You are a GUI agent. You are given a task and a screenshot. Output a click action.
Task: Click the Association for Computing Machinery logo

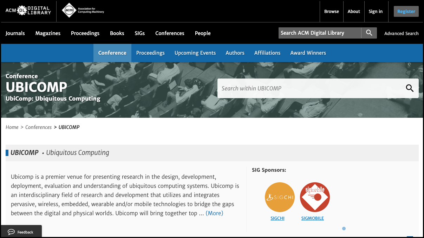pos(83,11)
